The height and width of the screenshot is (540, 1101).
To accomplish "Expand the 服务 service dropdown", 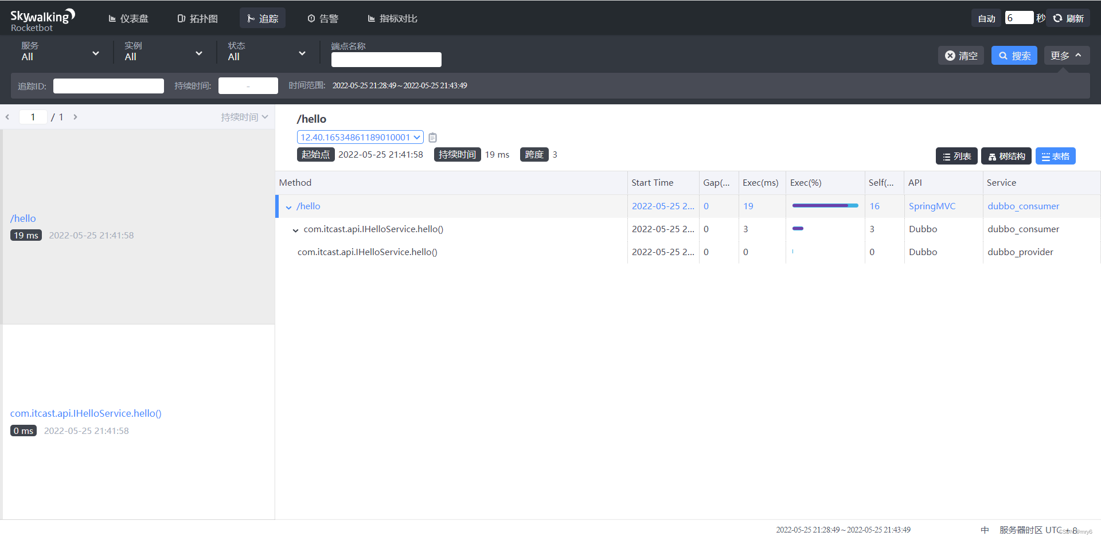I will click(60, 53).
